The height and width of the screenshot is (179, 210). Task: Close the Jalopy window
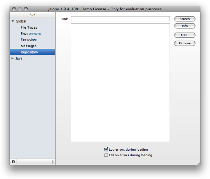point(14,9)
